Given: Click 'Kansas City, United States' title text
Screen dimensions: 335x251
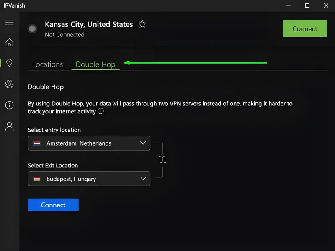Looking at the screenshot, I should click(89, 24).
